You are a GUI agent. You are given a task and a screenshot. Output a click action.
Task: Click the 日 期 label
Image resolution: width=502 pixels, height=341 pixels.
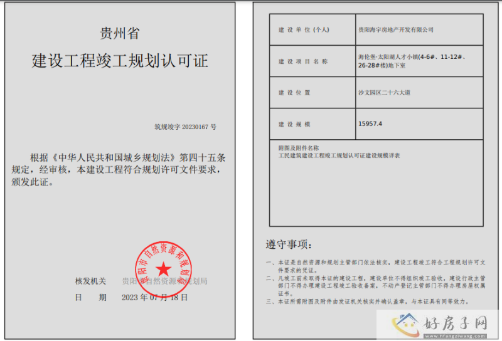pos(90,298)
